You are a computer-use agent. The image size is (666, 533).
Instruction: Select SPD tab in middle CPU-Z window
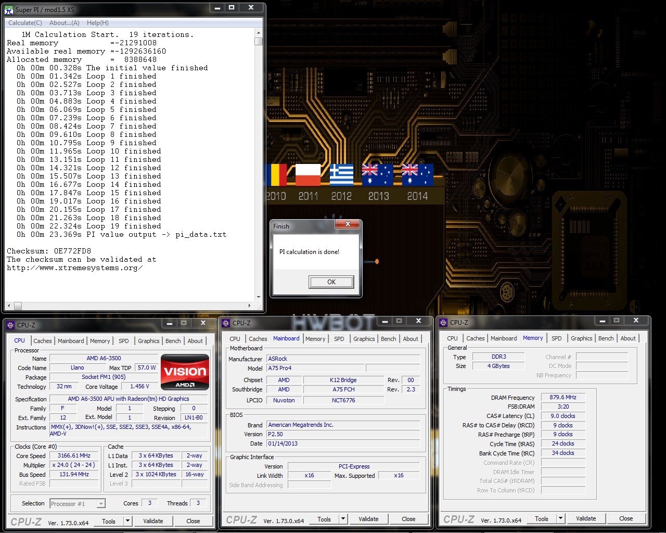pos(339,339)
